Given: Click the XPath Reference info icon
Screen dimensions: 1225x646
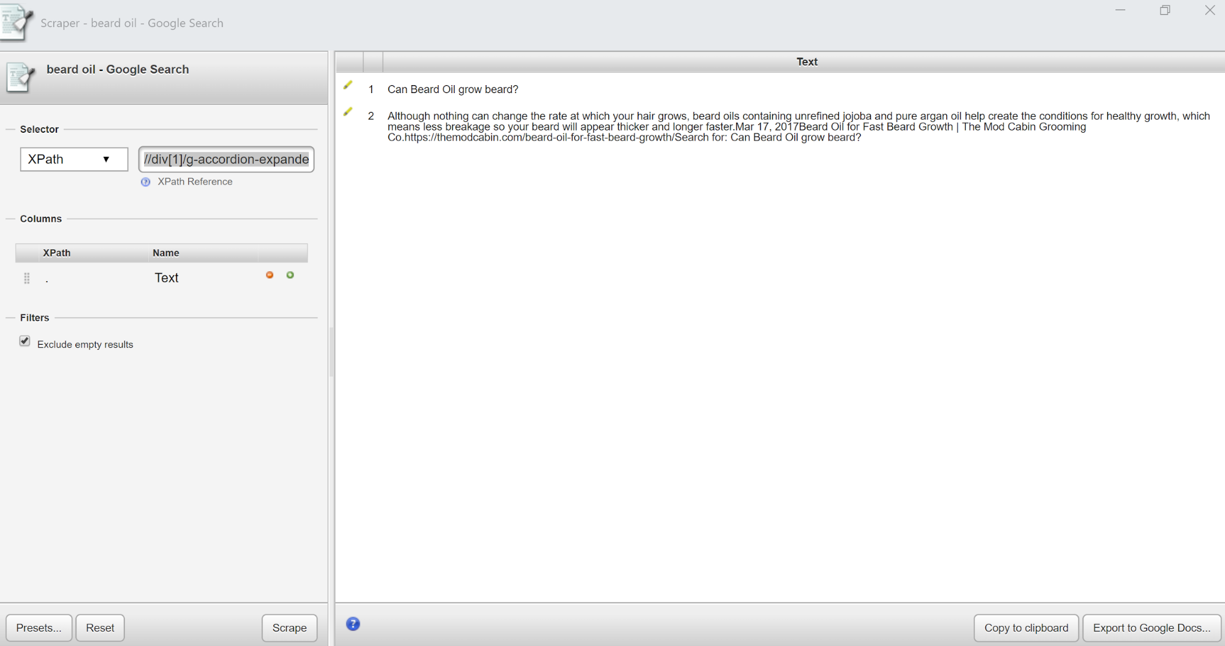Looking at the screenshot, I should [145, 182].
